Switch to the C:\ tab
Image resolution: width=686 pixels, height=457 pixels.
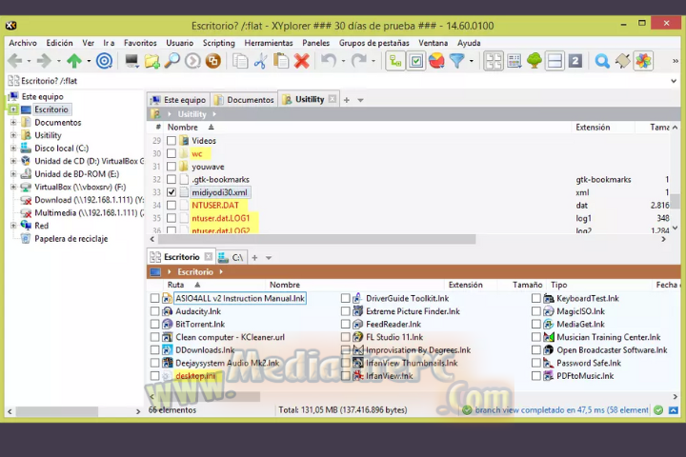click(232, 258)
